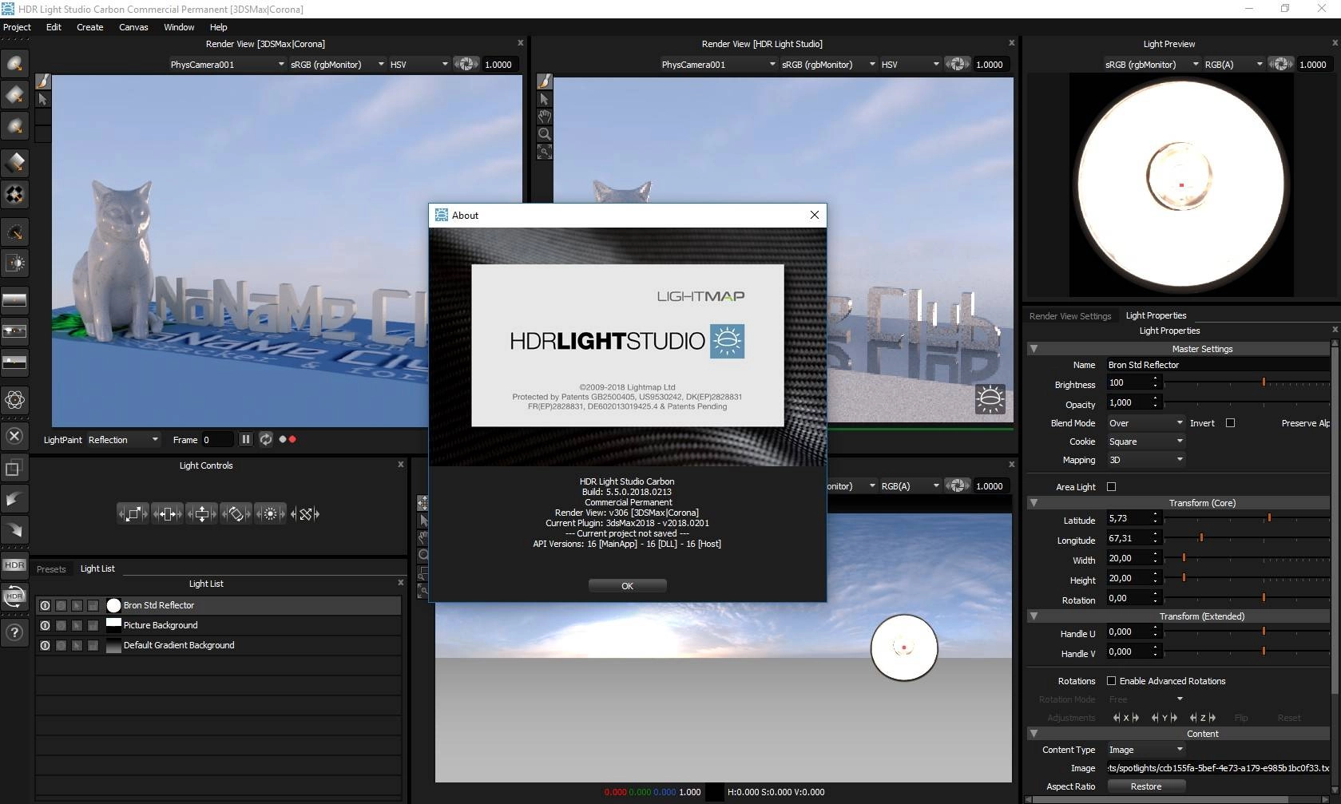Add a round light from the toolbar

14,64
